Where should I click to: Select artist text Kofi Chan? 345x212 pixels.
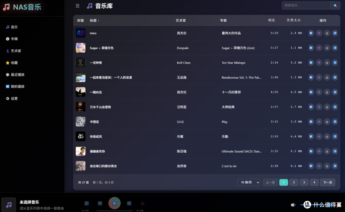click(183, 63)
